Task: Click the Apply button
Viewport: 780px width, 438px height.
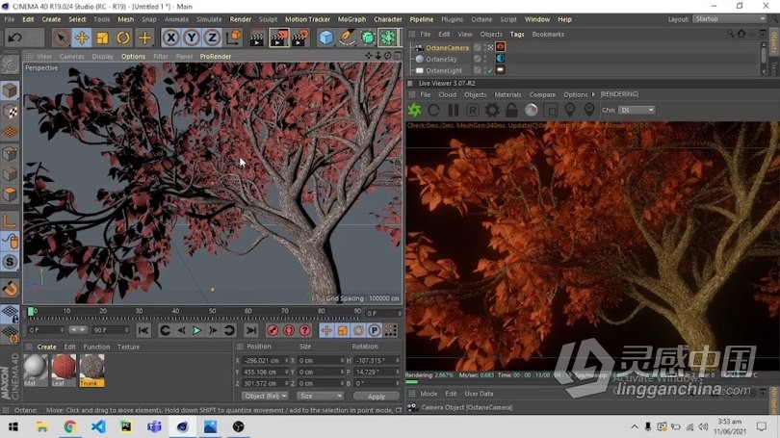Action: (x=377, y=397)
